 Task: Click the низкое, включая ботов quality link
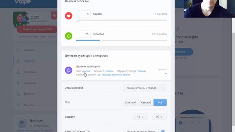pyautogui.click(x=116, y=74)
